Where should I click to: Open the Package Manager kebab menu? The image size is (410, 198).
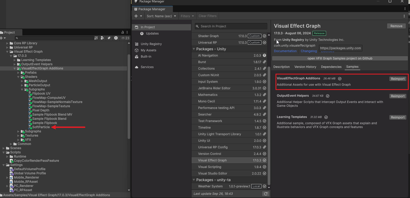pos(404,16)
